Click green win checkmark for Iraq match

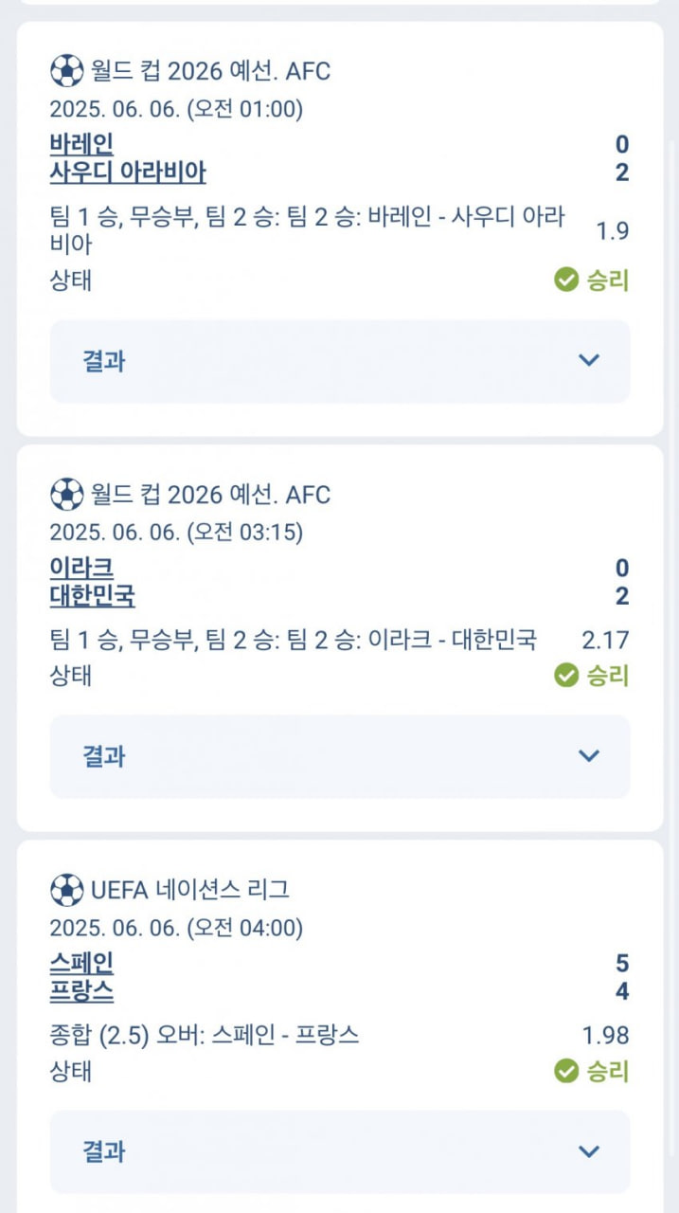(566, 675)
